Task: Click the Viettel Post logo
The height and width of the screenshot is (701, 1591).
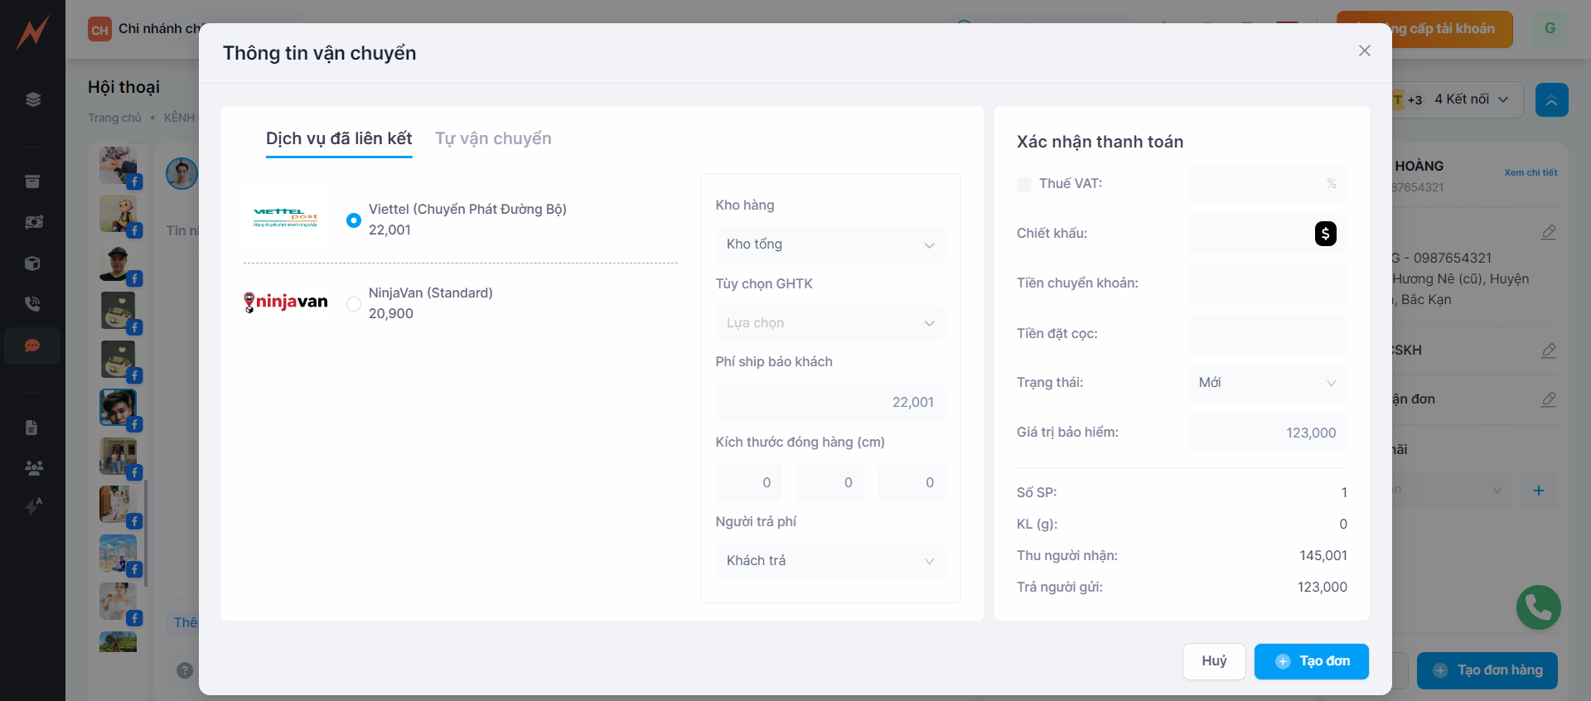Action: [x=285, y=219]
